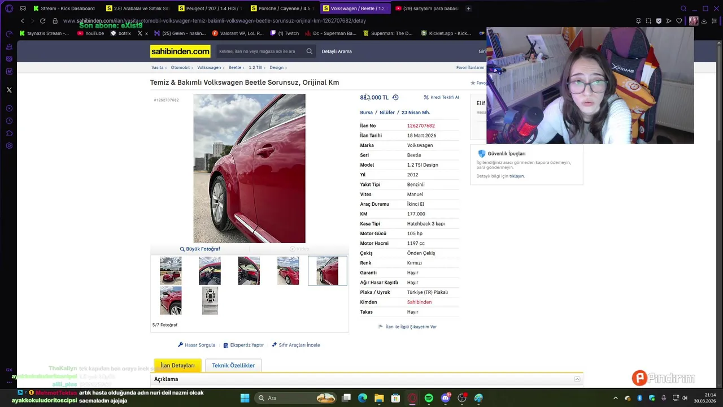
Task: Click Kredi Teklifi Al link
Action: [441, 97]
